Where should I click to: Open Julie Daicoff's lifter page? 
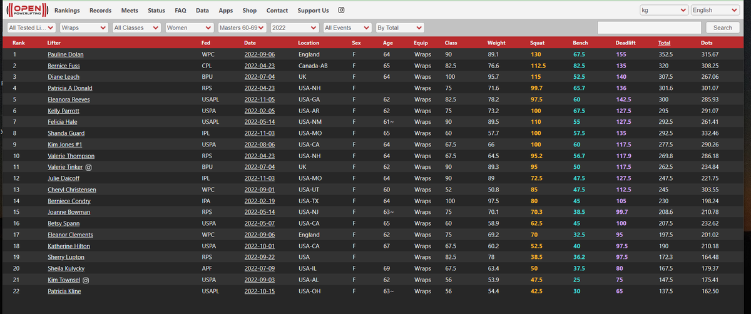(63, 178)
